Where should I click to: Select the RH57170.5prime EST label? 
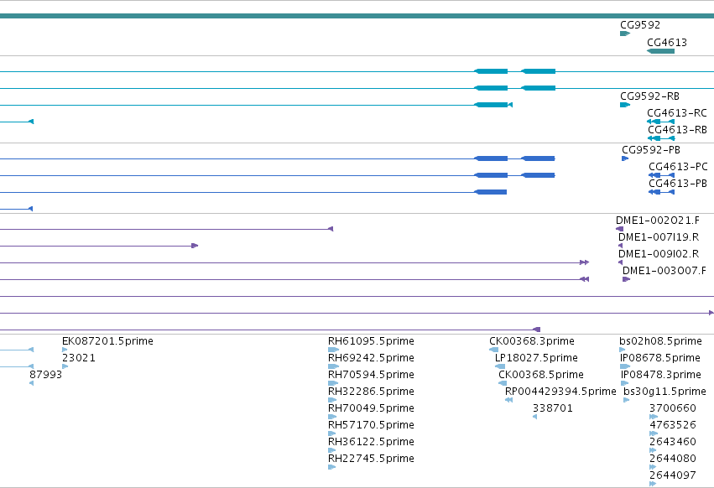point(371,425)
